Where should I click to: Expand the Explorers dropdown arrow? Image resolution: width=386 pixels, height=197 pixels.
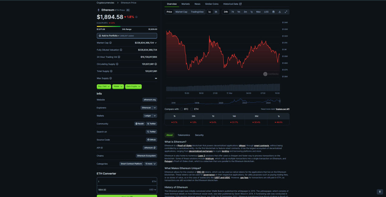(x=155, y=108)
